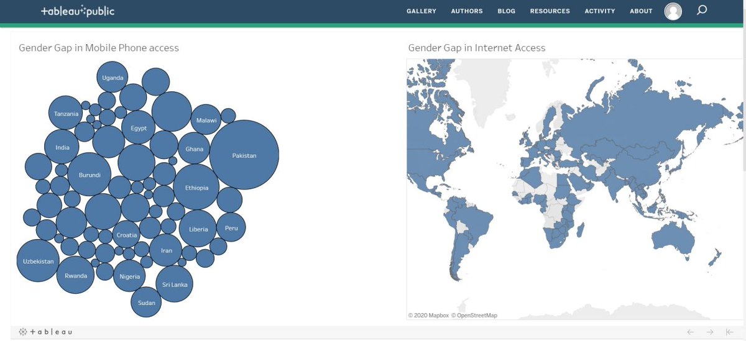Select the Egypt bubble

coord(139,127)
